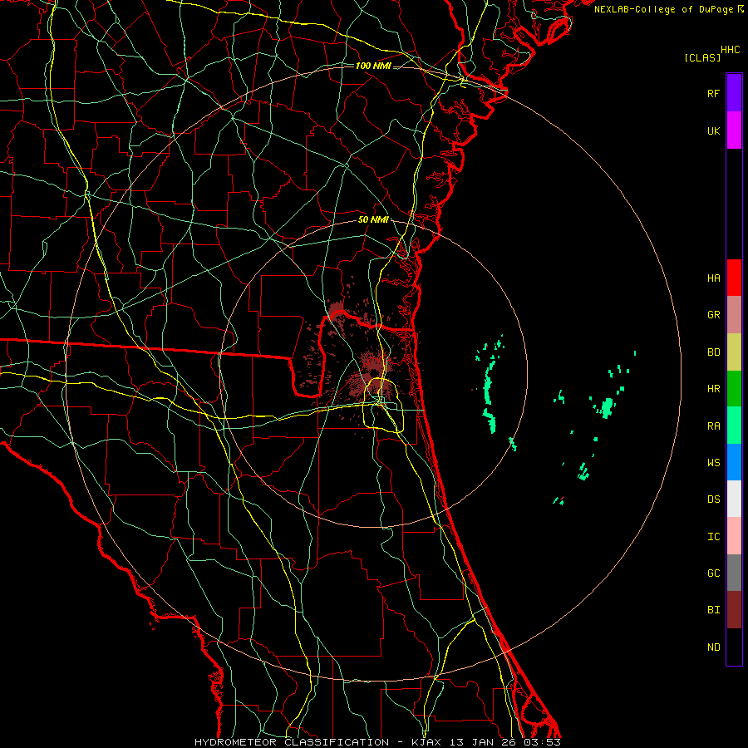
Task: Click the WS blue legend swatch
Action: pyautogui.click(x=734, y=462)
